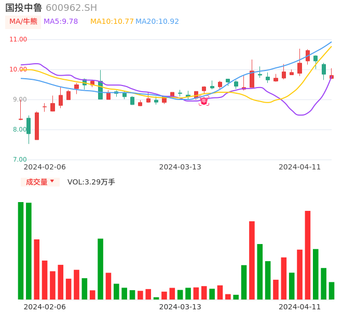The image size is (356, 314).
Task: Click the 2024-03-13 date label under the price chart
Action: coord(180,167)
